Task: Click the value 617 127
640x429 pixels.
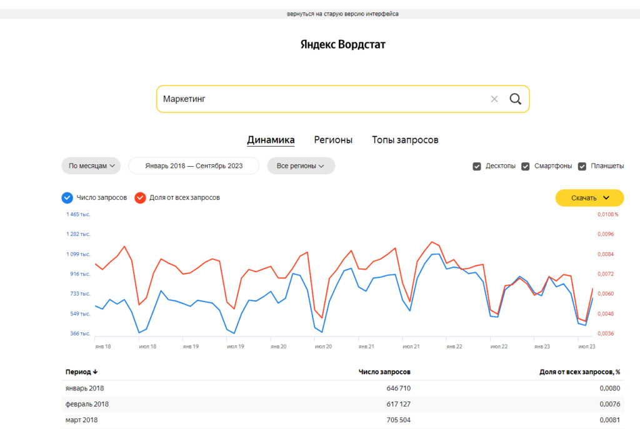Action: (398, 404)
